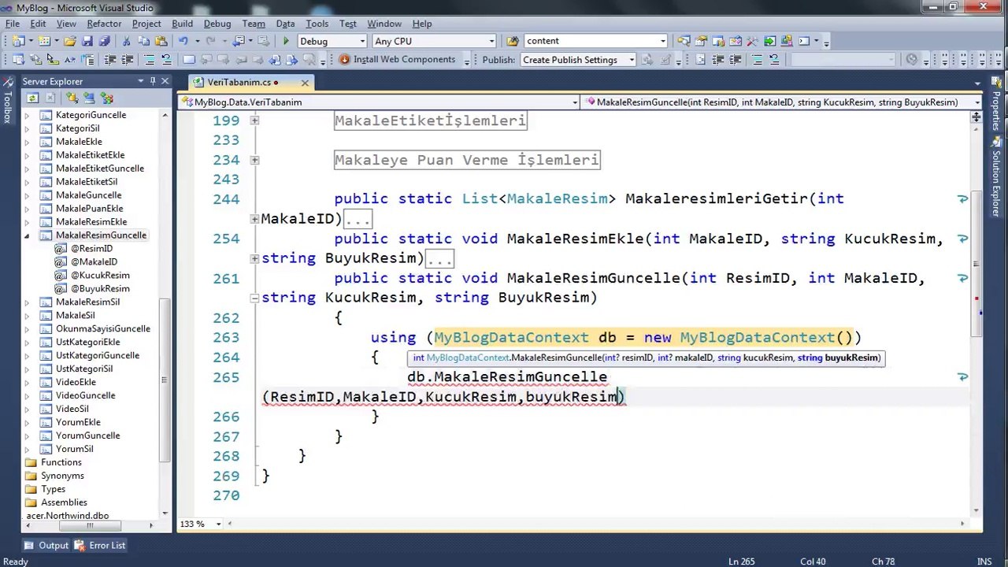Click the Cut scissors icon
This screenshot has width=1008, height=567.
point(127,41)
